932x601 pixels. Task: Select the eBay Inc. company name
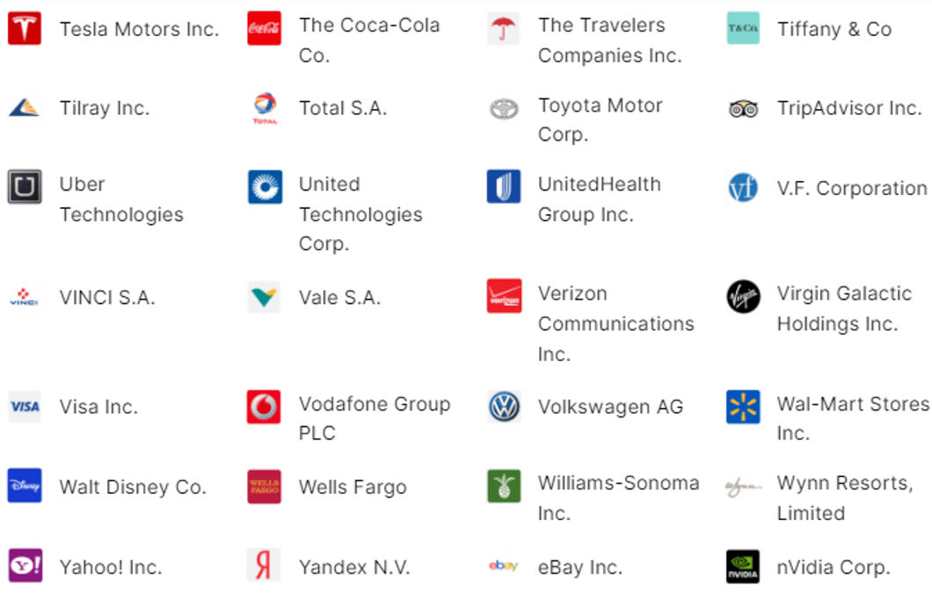579,568
